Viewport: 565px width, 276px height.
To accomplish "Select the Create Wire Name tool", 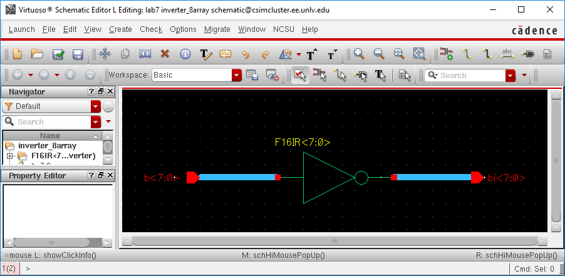I will 508,54.
